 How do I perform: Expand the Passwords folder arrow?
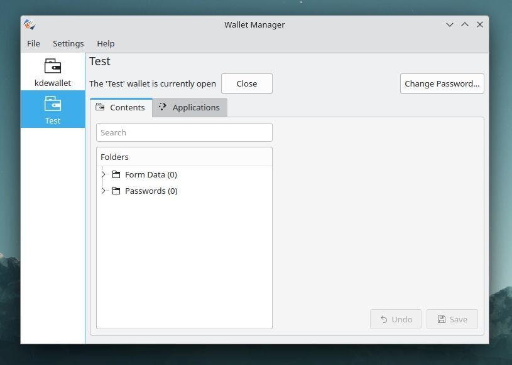[x=104, y=191]
